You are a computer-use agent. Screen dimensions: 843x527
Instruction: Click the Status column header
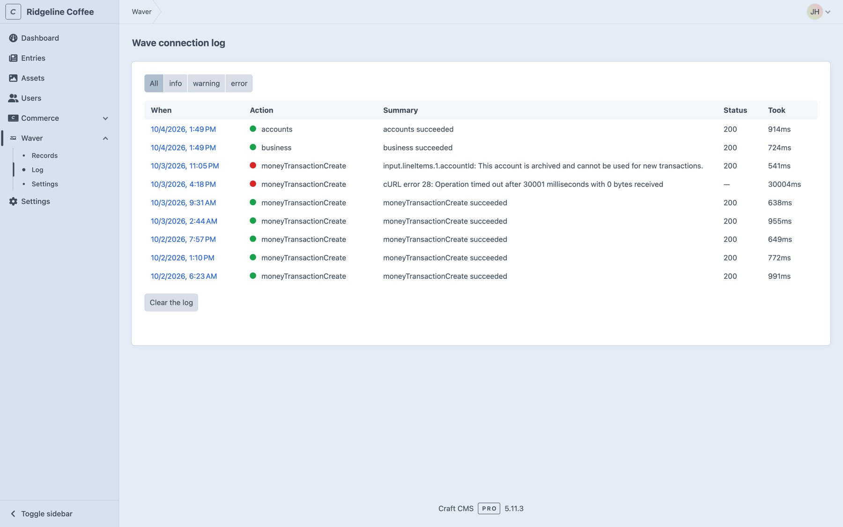click(735, 110)
